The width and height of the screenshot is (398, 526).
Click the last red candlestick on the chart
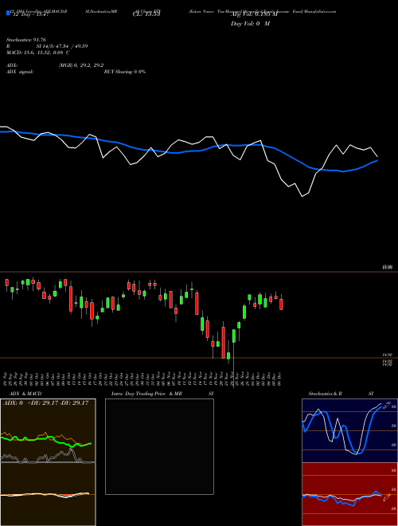coord(282,304)
